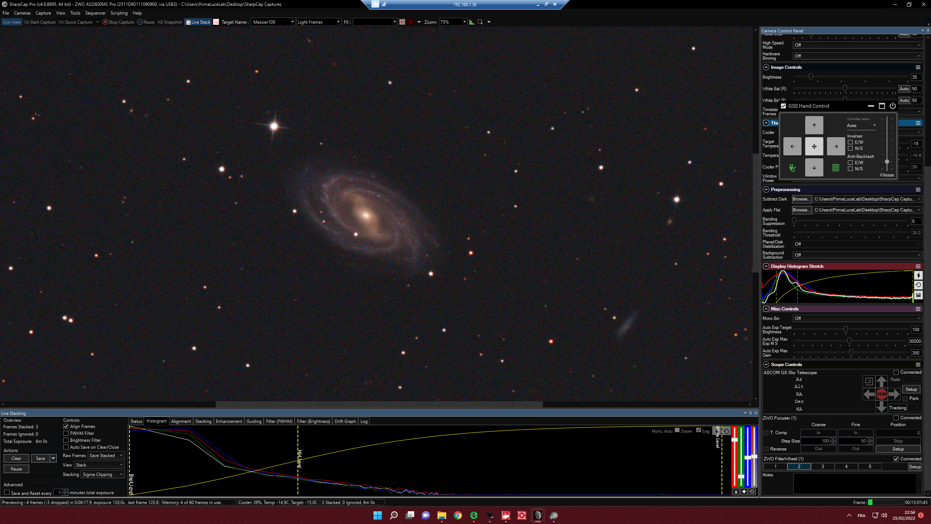The height and width of the screenshot is (524, 931).
Task: Open the View Stack dropdown in Live Stacking
Action: [x=99, y=465]
